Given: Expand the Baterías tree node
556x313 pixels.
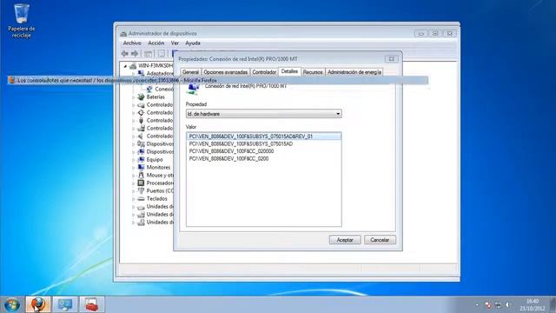Looking at the screenshot, I should [x=134, y=97].
